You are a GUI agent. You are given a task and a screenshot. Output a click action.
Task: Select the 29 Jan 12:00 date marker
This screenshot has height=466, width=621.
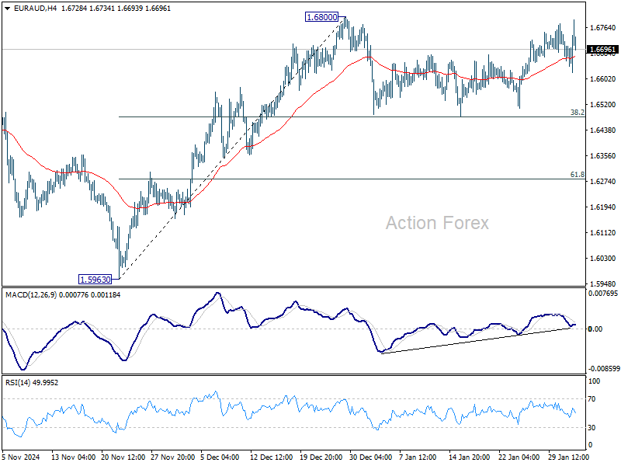click(x=570, y=457)
